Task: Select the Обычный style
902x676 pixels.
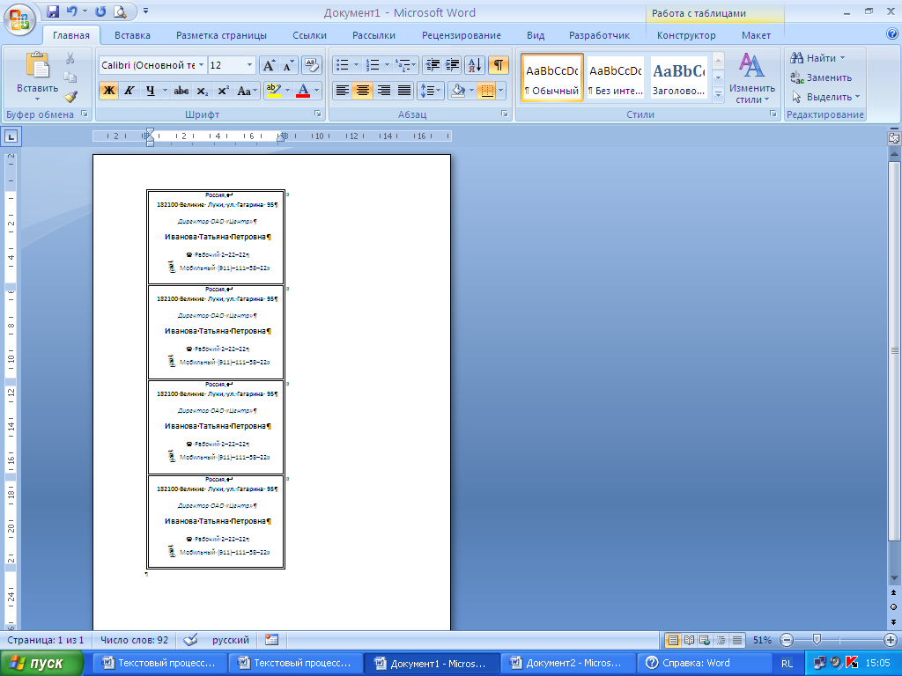Action: pos(551,78)
